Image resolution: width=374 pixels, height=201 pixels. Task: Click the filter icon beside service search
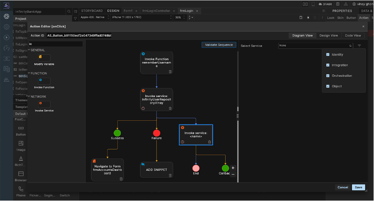pos(359,46)
